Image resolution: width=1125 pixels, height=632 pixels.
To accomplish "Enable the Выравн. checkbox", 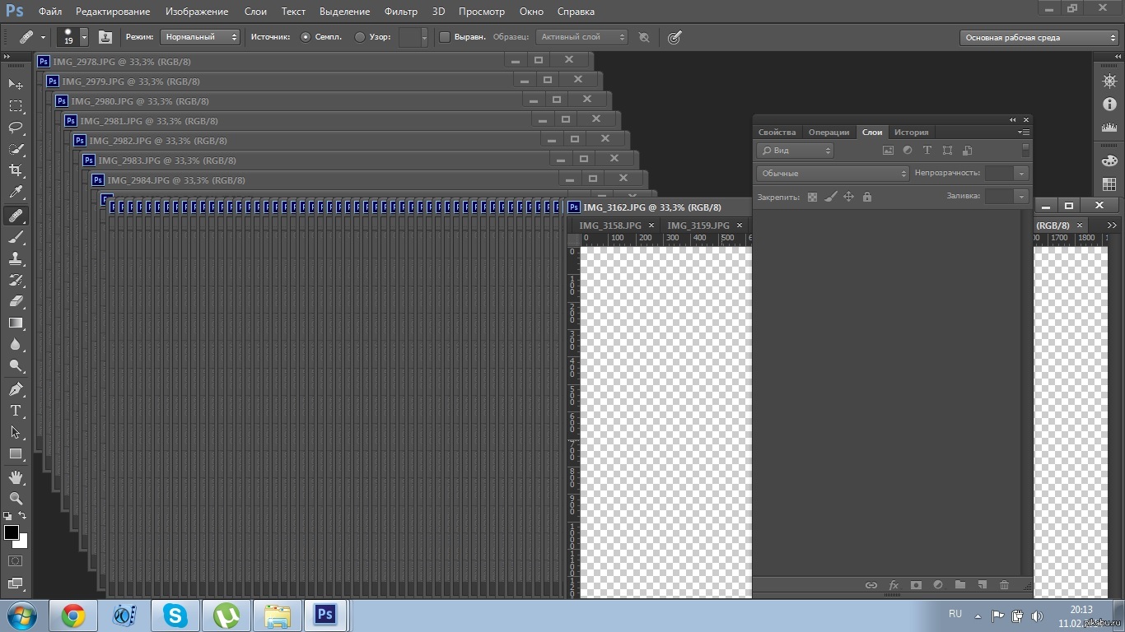I will pyautogui.click(x=445, y=37).
